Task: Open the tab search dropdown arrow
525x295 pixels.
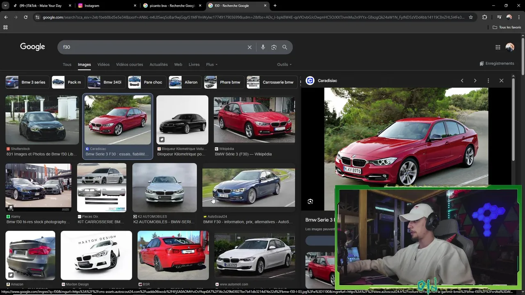Action: (x=5, y=6)
